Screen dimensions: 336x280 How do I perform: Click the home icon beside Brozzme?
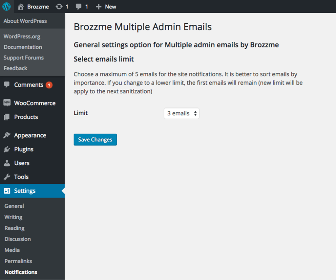(x=21, y=7)
